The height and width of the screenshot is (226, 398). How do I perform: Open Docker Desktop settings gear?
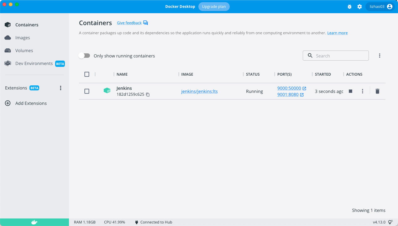(359, 7)
